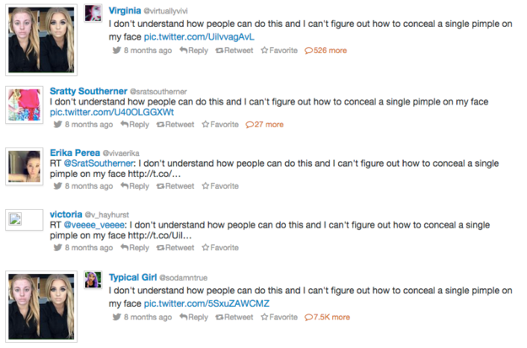Open Typical Girl profile name
Image resolution: width=527 pixels, height=348 pixels.
[x=132, y=277]
